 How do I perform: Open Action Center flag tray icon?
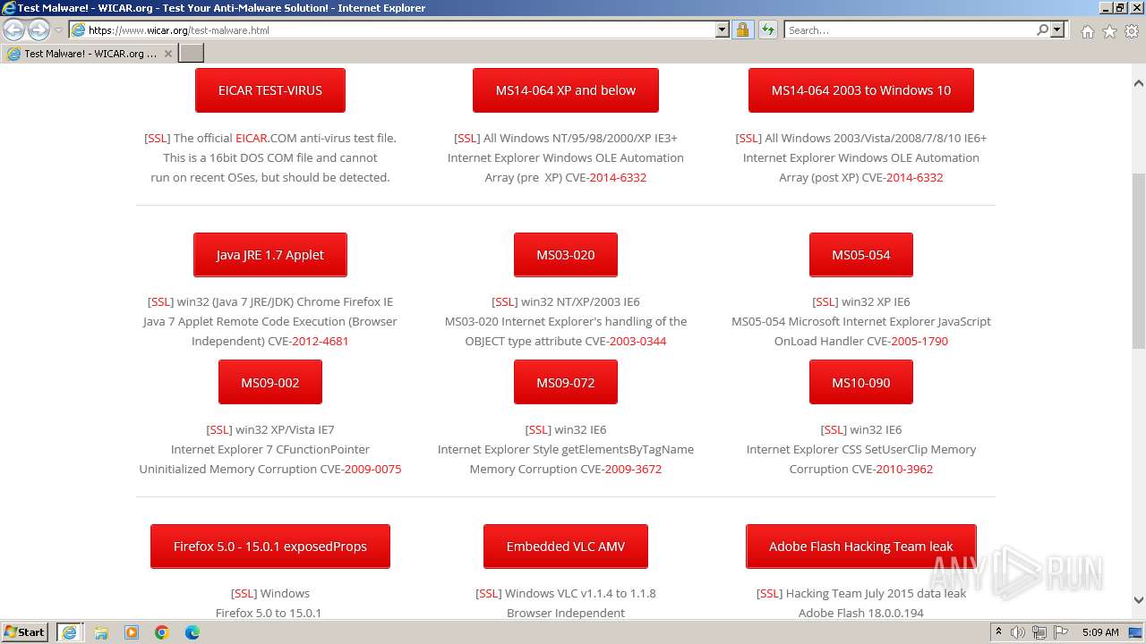(1060, 632)
